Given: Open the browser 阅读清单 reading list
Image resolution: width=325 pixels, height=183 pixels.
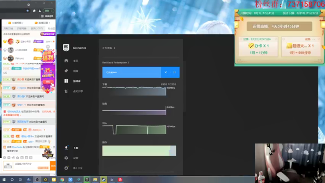Looking at the screenshot, I should point(47,16).
